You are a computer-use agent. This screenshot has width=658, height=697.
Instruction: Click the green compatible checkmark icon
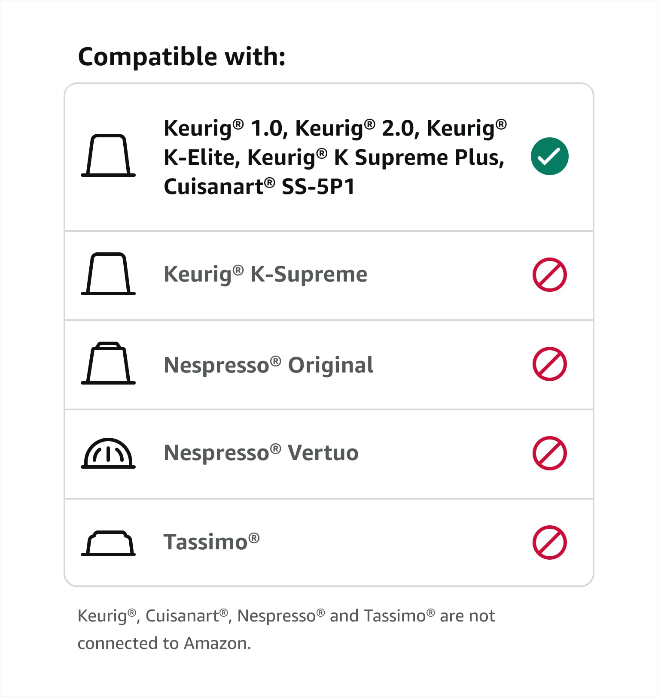pos(549,156)
